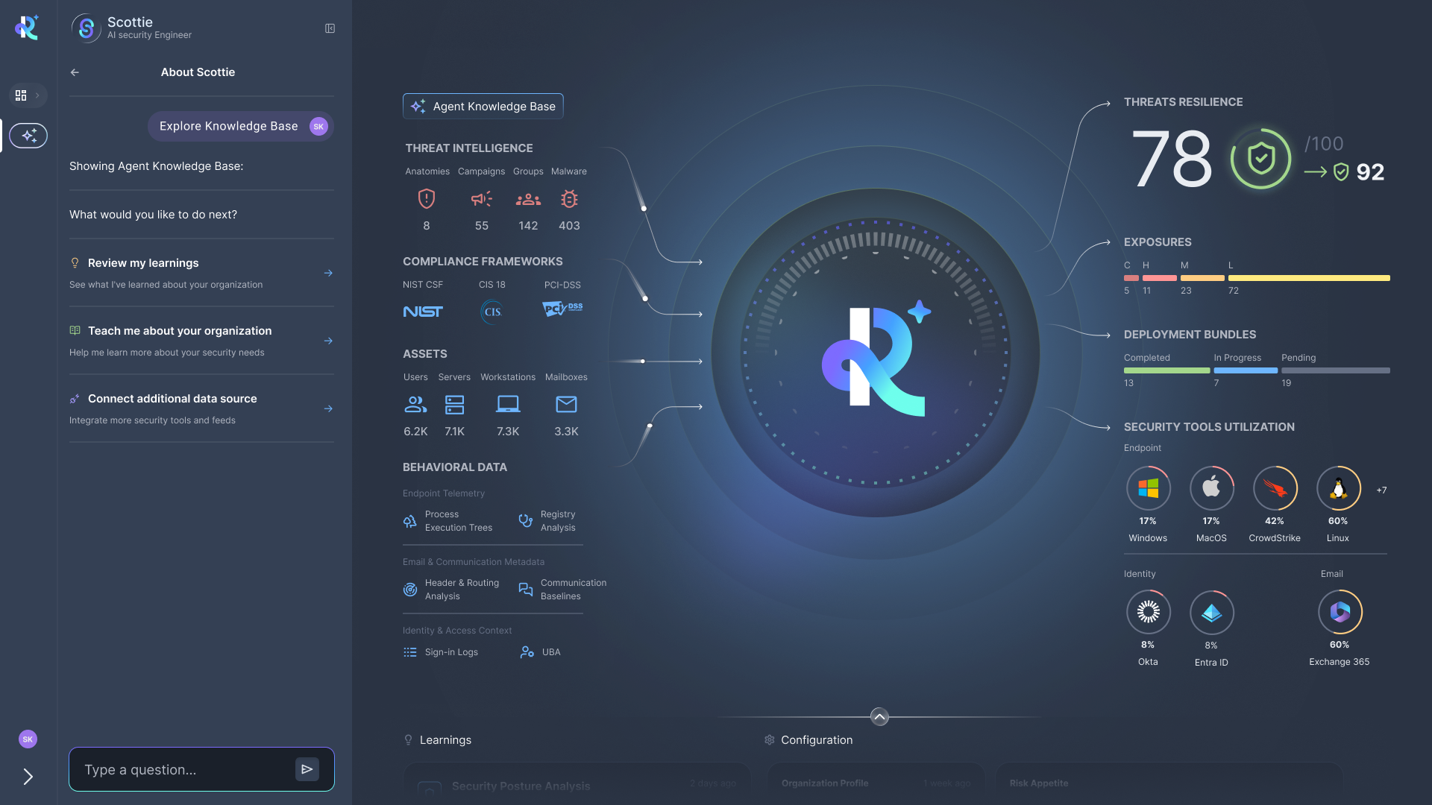Image resolution: width=1432 pixels, height=805 pixels.
Task: Click the central Scottie R logo
Action: click(876, 359)
